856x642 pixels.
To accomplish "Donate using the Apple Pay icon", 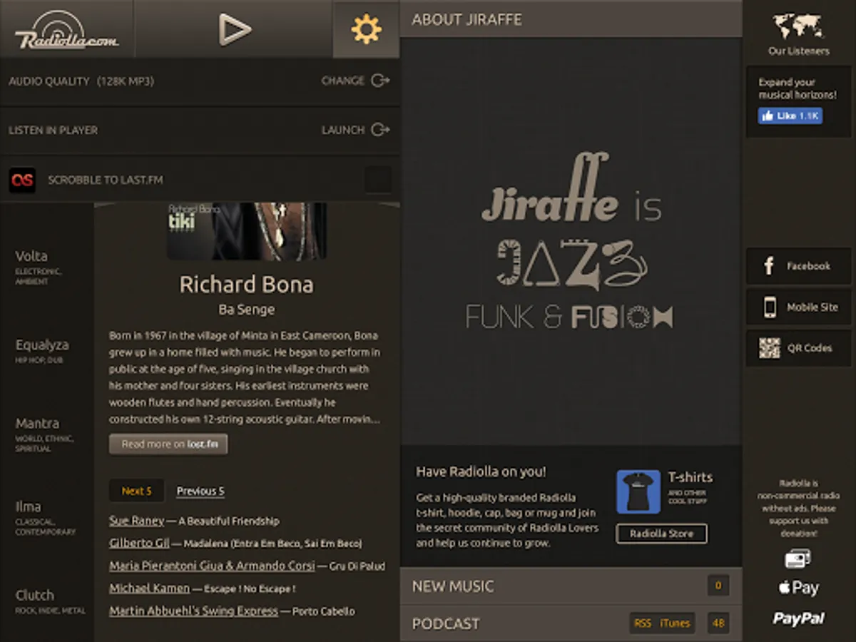I will [798, 588].
